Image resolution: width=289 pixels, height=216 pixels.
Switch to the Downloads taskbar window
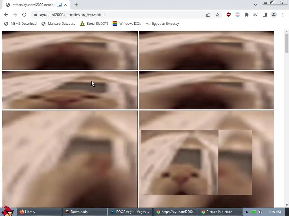tap(85, 212)
